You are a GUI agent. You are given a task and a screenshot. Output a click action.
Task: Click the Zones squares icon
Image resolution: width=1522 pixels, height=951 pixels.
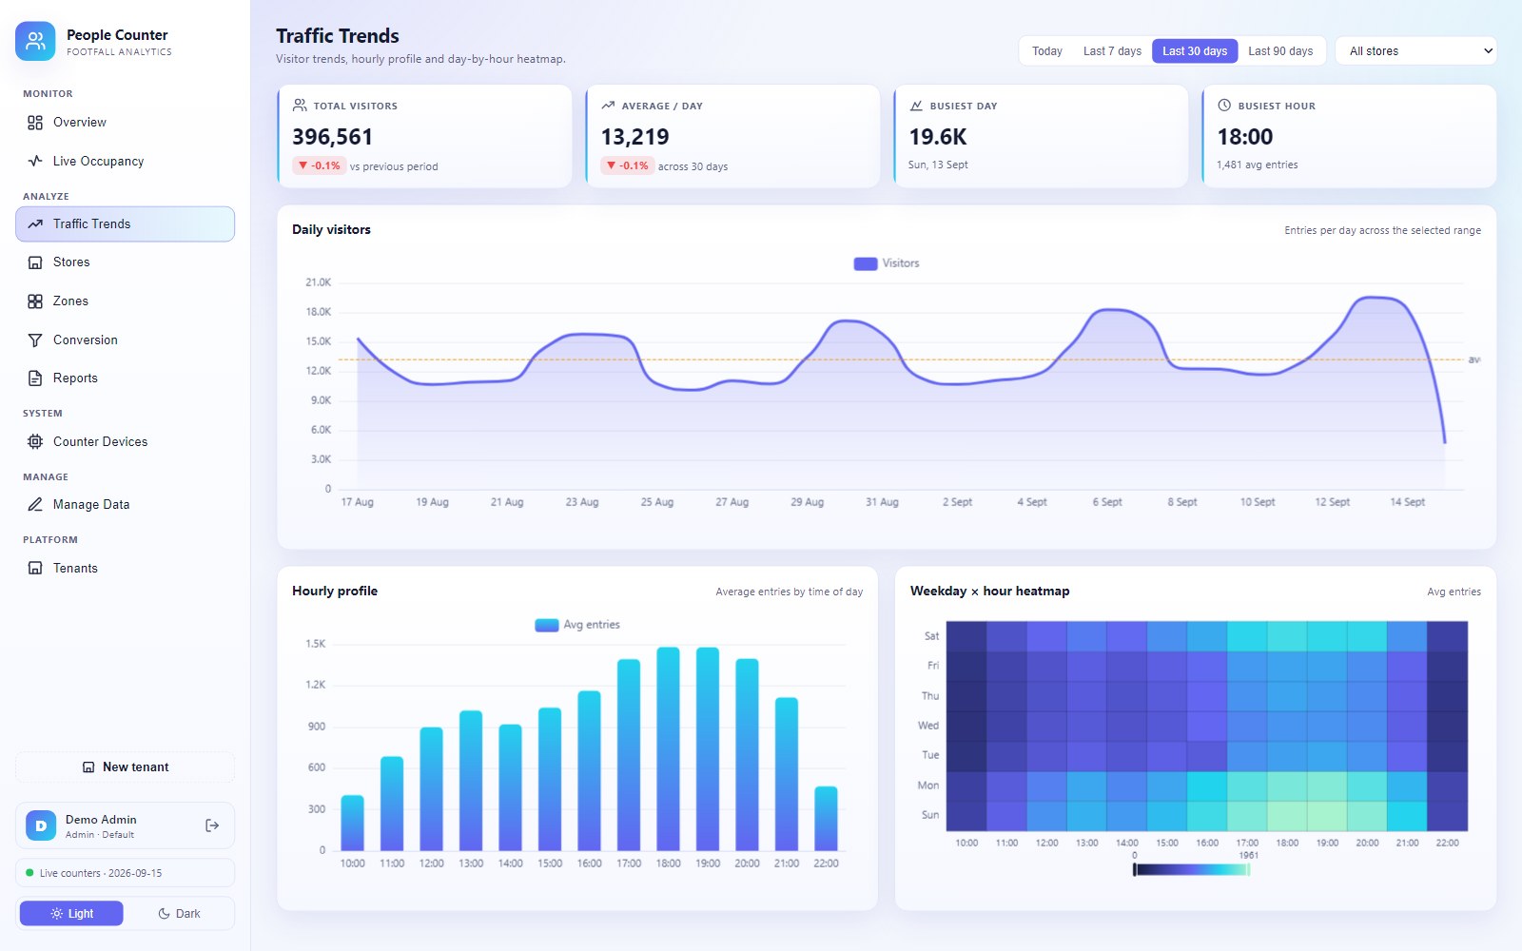click(35, 301)
